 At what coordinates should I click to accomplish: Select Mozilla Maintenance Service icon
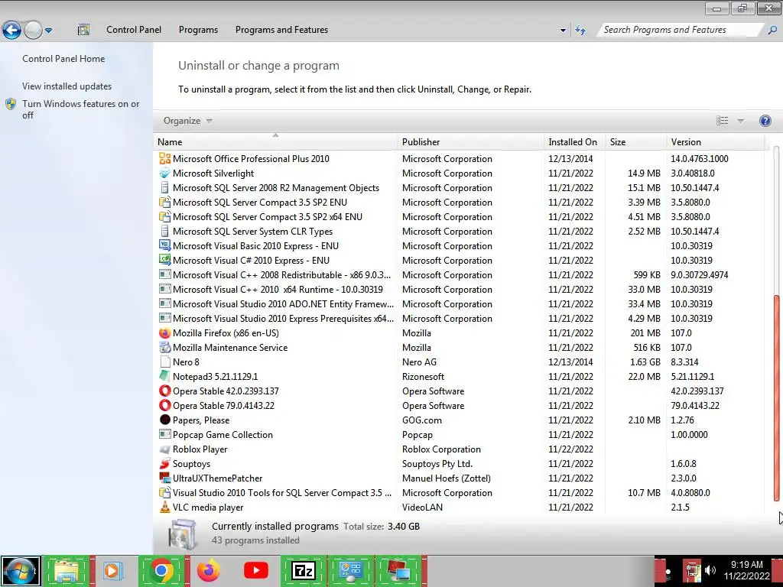(x=165, y=348)
